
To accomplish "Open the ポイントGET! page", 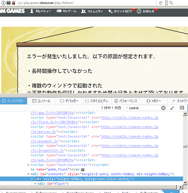I will tap(120, 11).
